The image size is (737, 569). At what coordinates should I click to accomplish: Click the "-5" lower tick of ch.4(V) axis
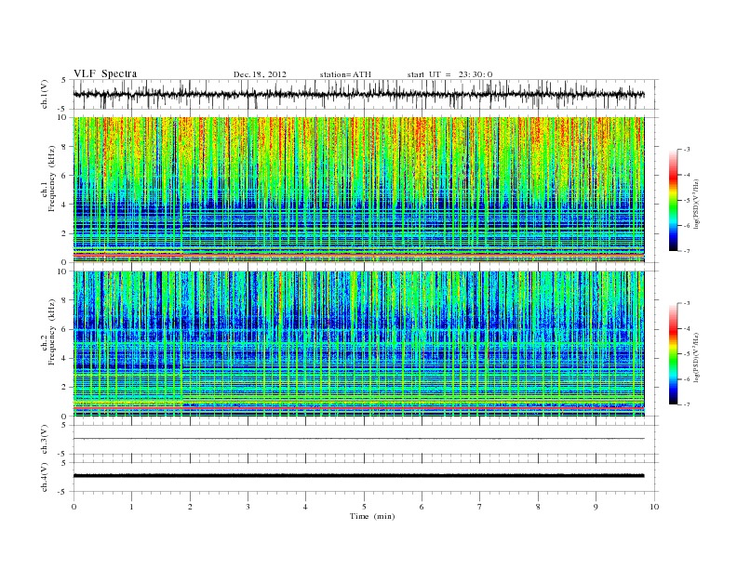[63, 492]
